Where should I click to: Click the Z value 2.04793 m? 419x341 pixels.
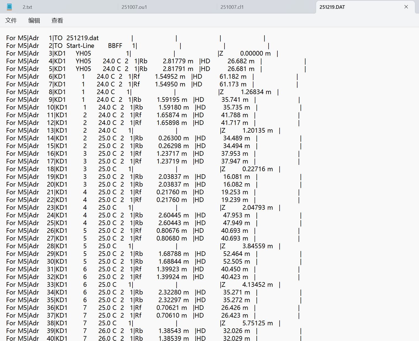258,208
